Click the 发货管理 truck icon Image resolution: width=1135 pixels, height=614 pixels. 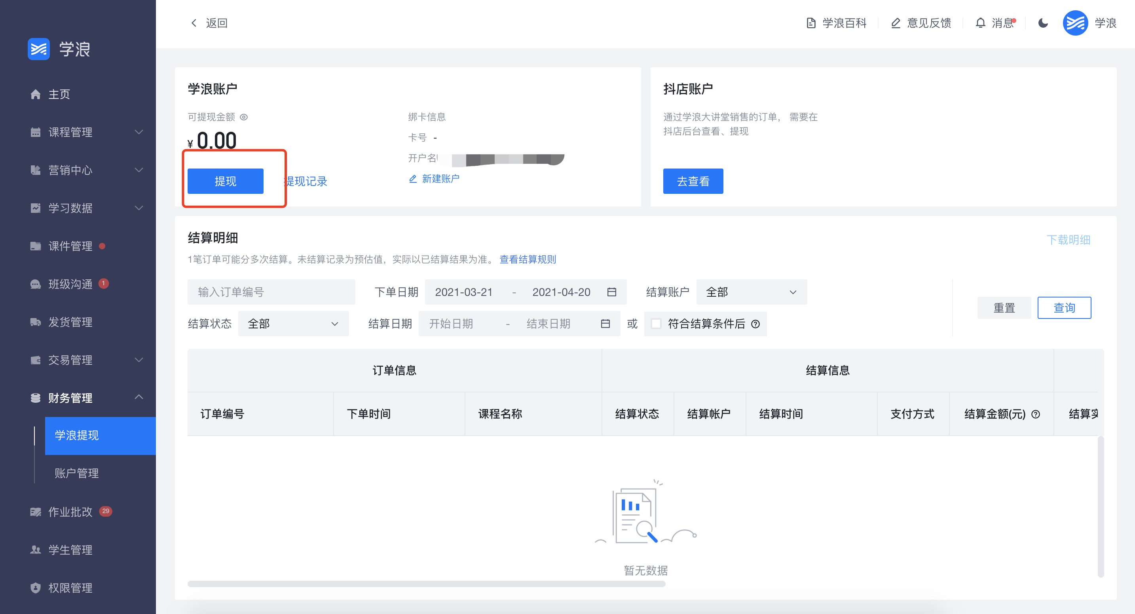(36, 322)
